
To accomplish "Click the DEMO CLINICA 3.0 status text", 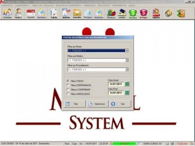I will coord(152,144).
